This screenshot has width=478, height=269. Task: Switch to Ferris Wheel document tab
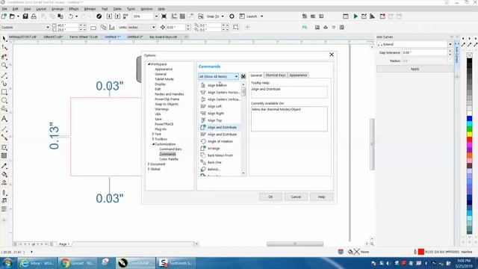[x=84, y=37]
